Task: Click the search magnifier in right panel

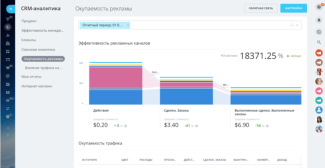Action: (319, 42)
